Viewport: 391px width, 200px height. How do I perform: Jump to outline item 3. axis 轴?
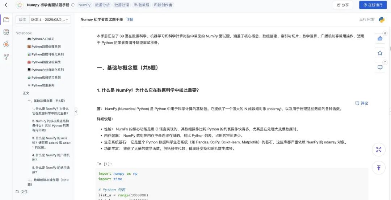(x=51, y=143)
